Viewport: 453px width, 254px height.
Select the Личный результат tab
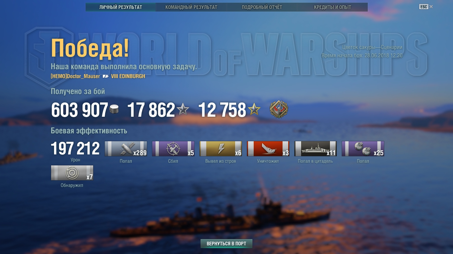click(121, 7)
